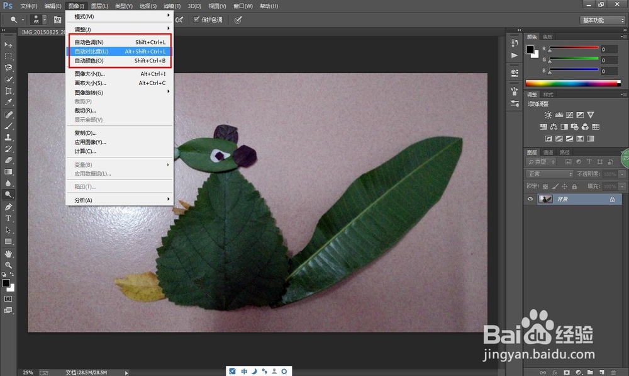Open 画布大小(S)... dialog
Viewport: 629px width, 376px height.
(x=120, y=83)
